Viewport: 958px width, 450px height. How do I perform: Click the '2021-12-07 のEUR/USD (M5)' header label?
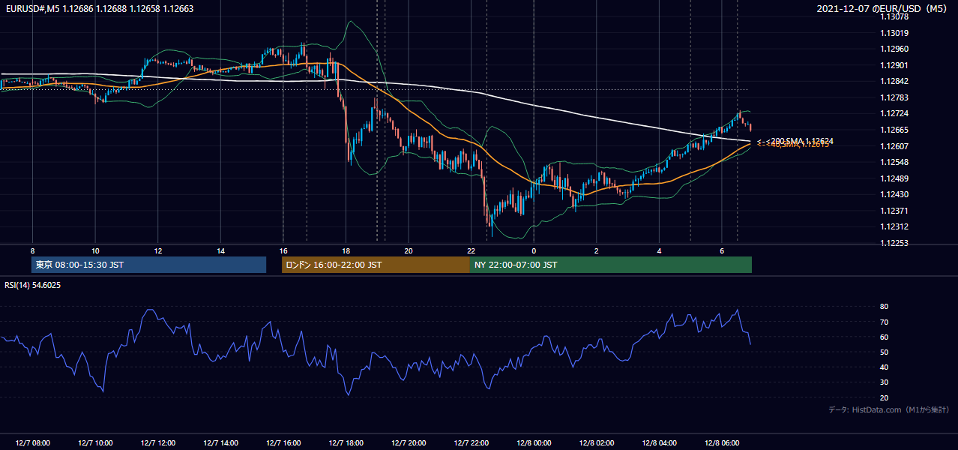tap(883, 9)
